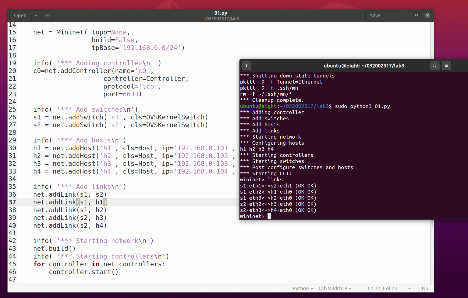Click the sudo python3 01.py command in terminal
This screenshot has height=298, width=468.
coord(362,106)
